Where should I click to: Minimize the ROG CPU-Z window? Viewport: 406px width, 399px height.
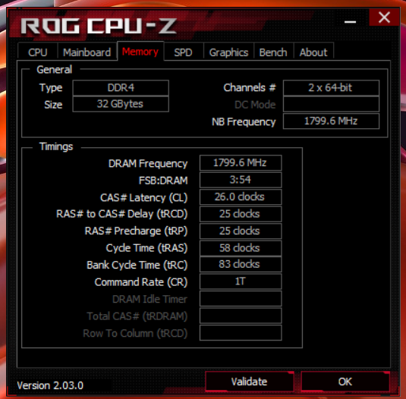(x=350, y=22)
